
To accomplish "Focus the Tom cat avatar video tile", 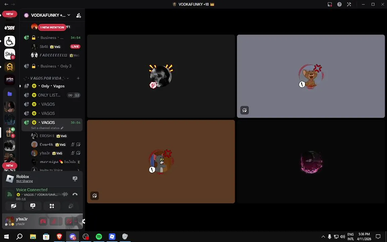I will (161, 161).
